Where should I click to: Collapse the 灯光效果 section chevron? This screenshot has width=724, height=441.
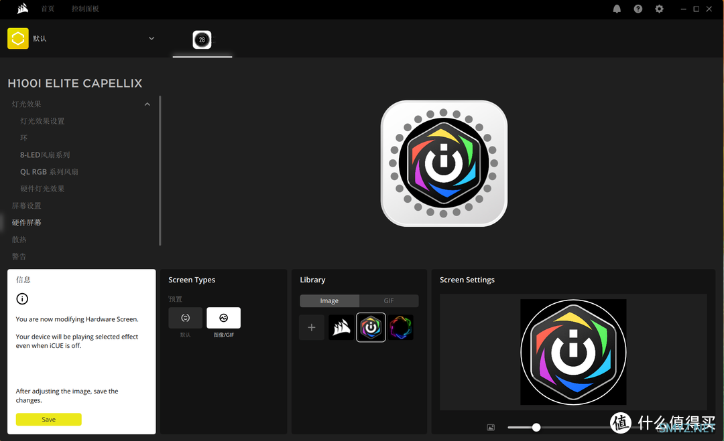click(147, 104)
